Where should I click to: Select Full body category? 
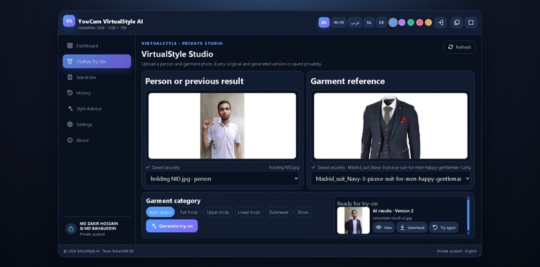tap(189, 212)
